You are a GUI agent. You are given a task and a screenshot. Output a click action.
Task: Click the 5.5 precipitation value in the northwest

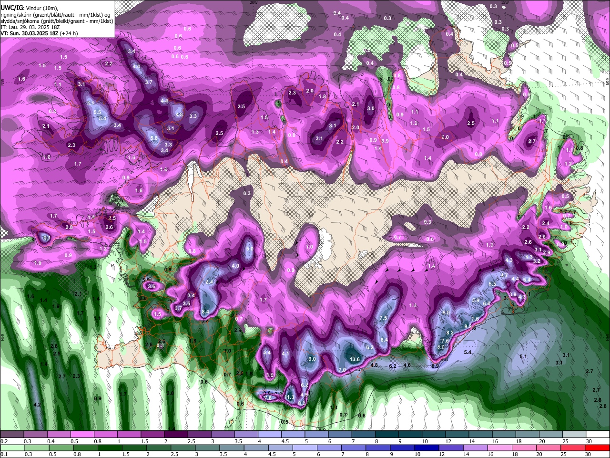point(98,112)
